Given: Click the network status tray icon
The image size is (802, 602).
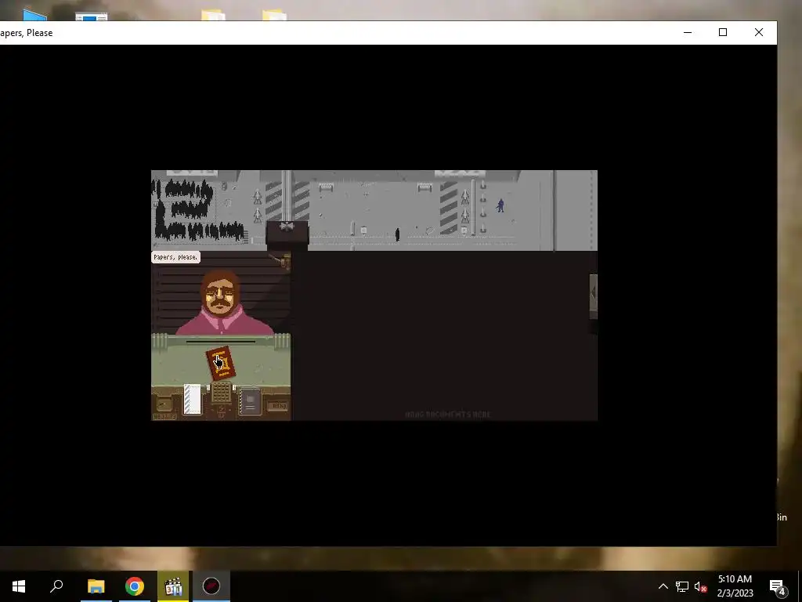Looking at the screenshot, I should point(682,586).
